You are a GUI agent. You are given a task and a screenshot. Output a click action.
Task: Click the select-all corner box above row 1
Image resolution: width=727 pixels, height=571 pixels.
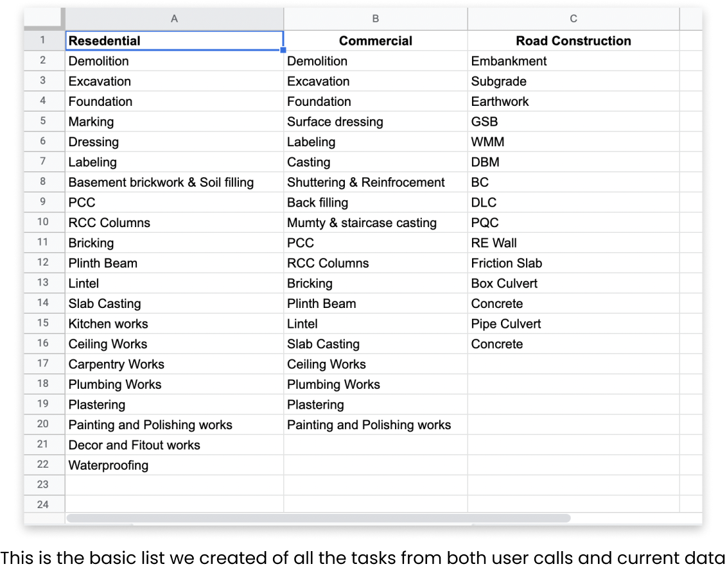(x=44, y=19)
